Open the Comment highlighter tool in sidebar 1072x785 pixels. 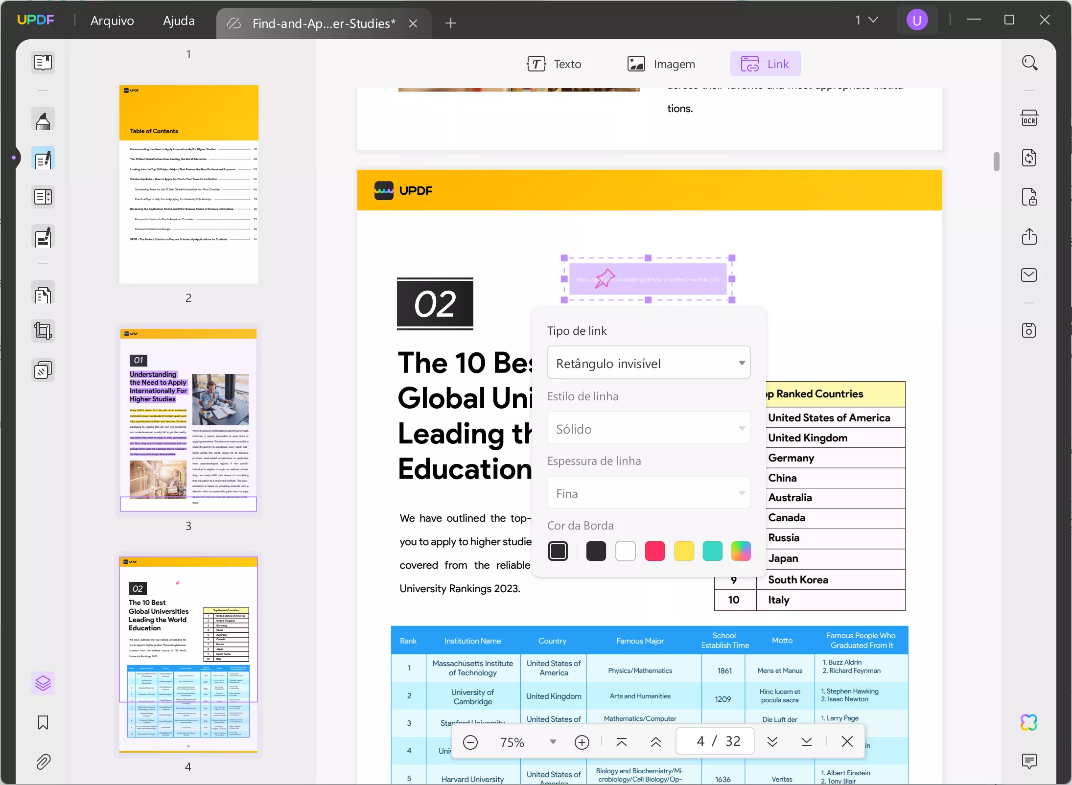point(43,120)
